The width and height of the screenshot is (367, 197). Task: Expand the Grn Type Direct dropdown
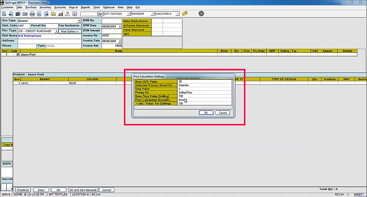pos(79,21)
